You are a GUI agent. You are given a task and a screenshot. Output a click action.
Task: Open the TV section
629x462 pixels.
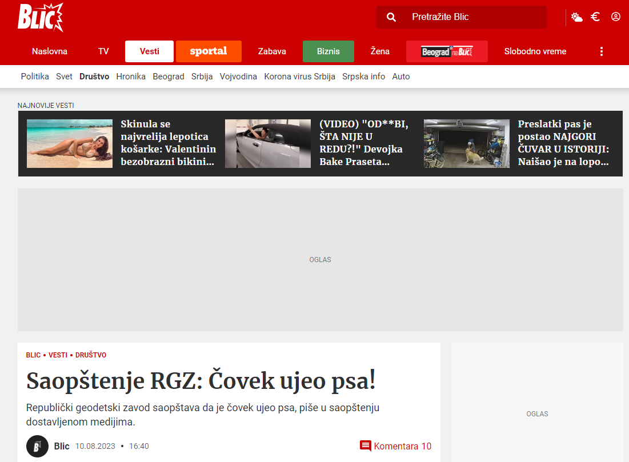tap(103, 51)
